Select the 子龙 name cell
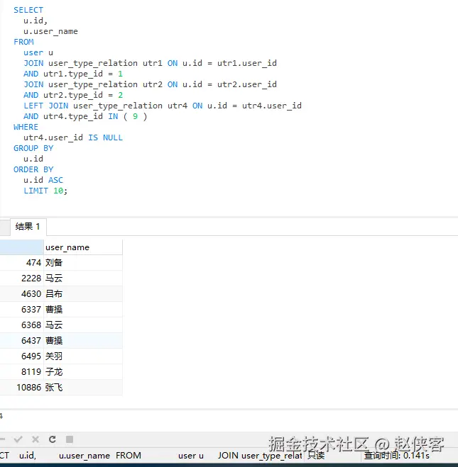 point(83,372)
